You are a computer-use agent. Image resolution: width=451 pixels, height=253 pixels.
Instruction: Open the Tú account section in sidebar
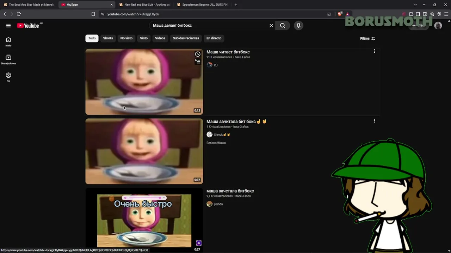pyautogui.click(x=8, y=77)
